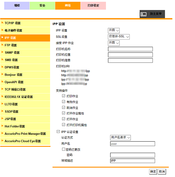
Task: Toggle the 打开打印机属性 checkbox
Action: pos(64,125)
